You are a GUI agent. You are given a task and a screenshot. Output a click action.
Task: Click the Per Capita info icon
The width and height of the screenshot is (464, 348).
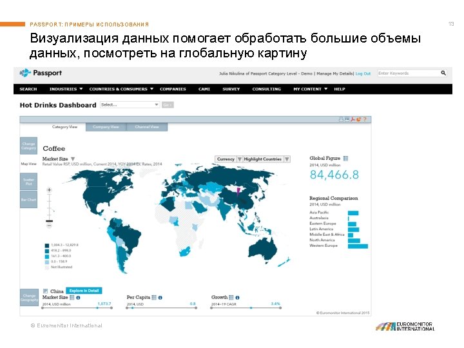[x=160, y=298]
